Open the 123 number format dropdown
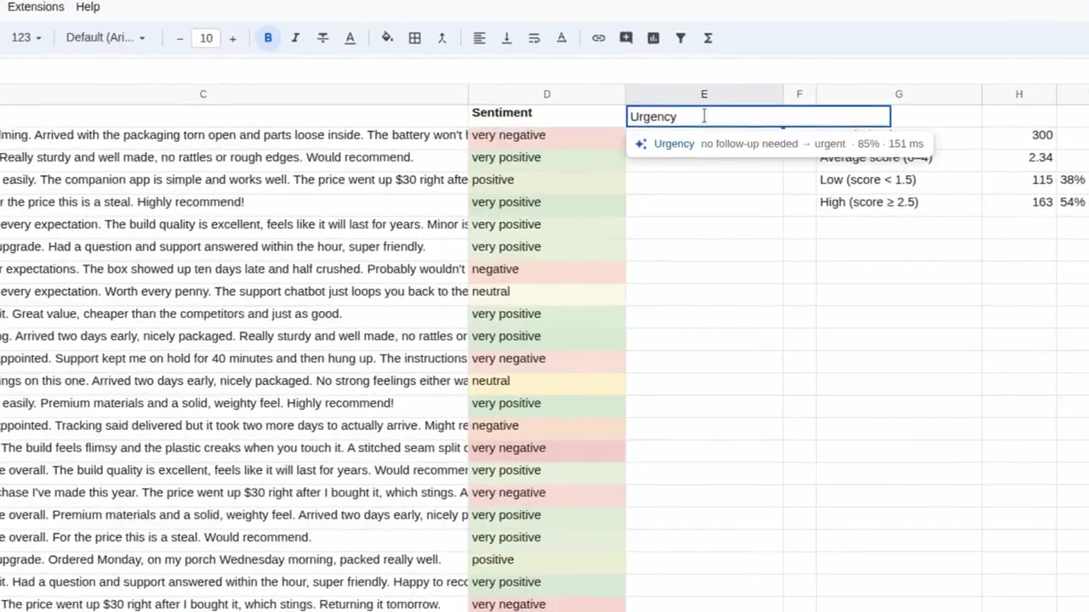The image size is (1089, 612). 26,37
